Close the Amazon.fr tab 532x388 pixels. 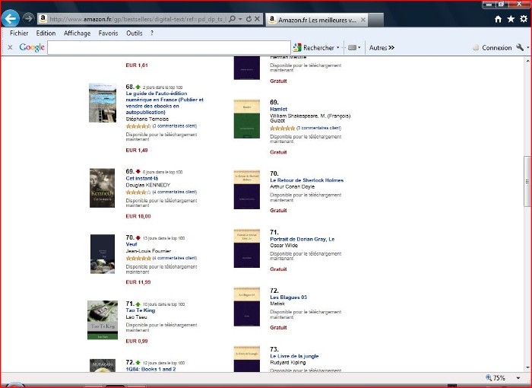tap(363, 20)
